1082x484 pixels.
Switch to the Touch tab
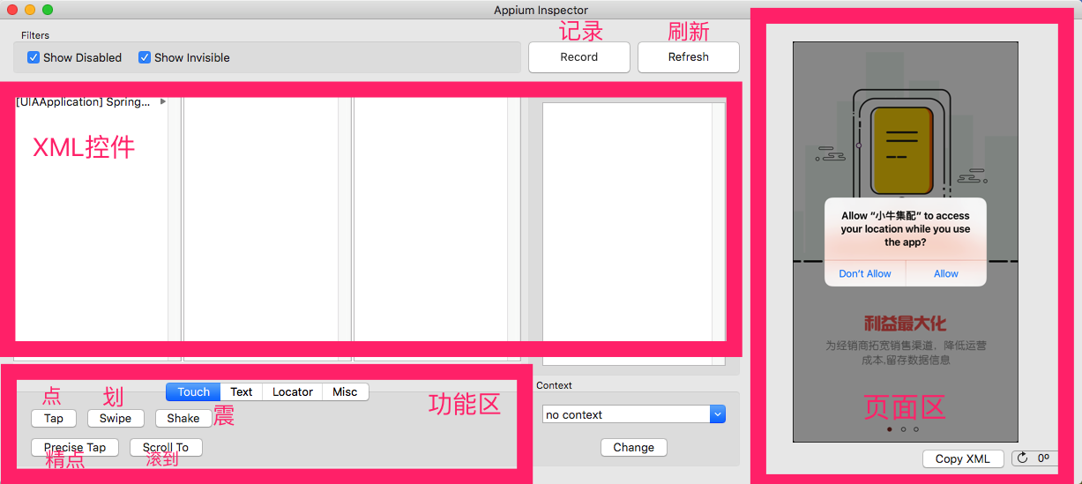click(193, 392)
